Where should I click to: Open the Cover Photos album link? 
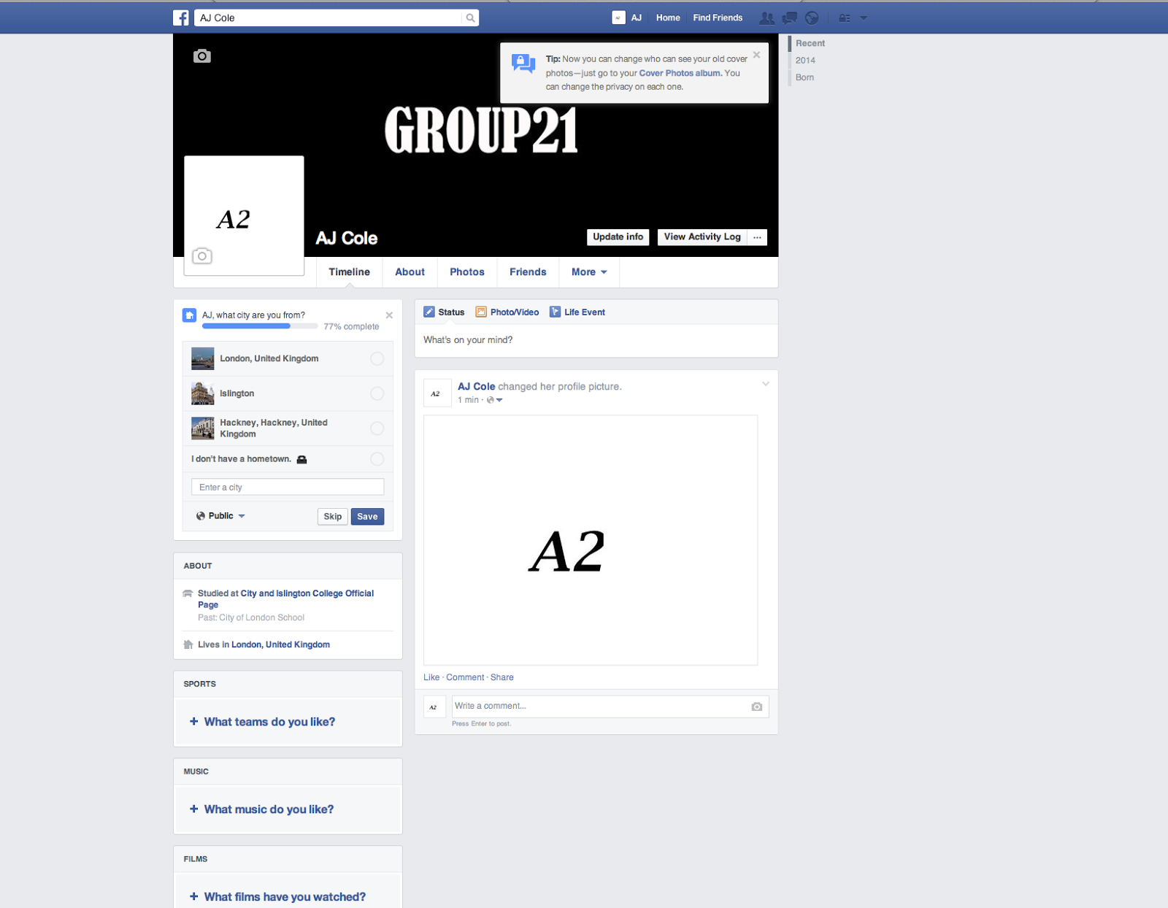pos(680,73)
